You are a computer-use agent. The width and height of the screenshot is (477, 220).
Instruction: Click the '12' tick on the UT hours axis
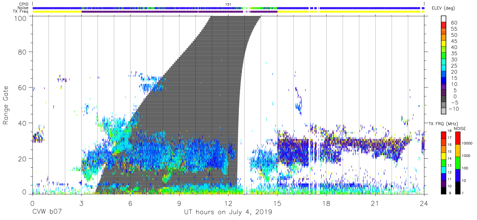tap(228, 203)
